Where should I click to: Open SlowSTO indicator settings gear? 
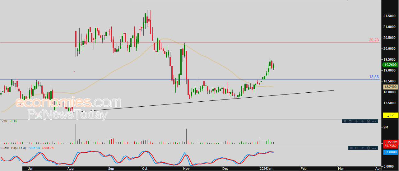tap(369, 148)
